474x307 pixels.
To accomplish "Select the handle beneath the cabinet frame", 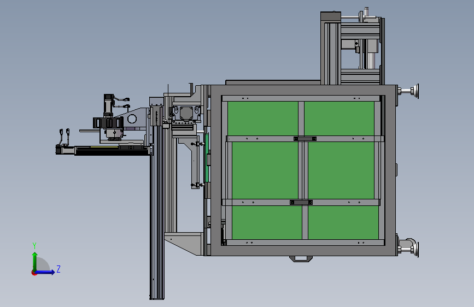I will [x=301, y=258].
